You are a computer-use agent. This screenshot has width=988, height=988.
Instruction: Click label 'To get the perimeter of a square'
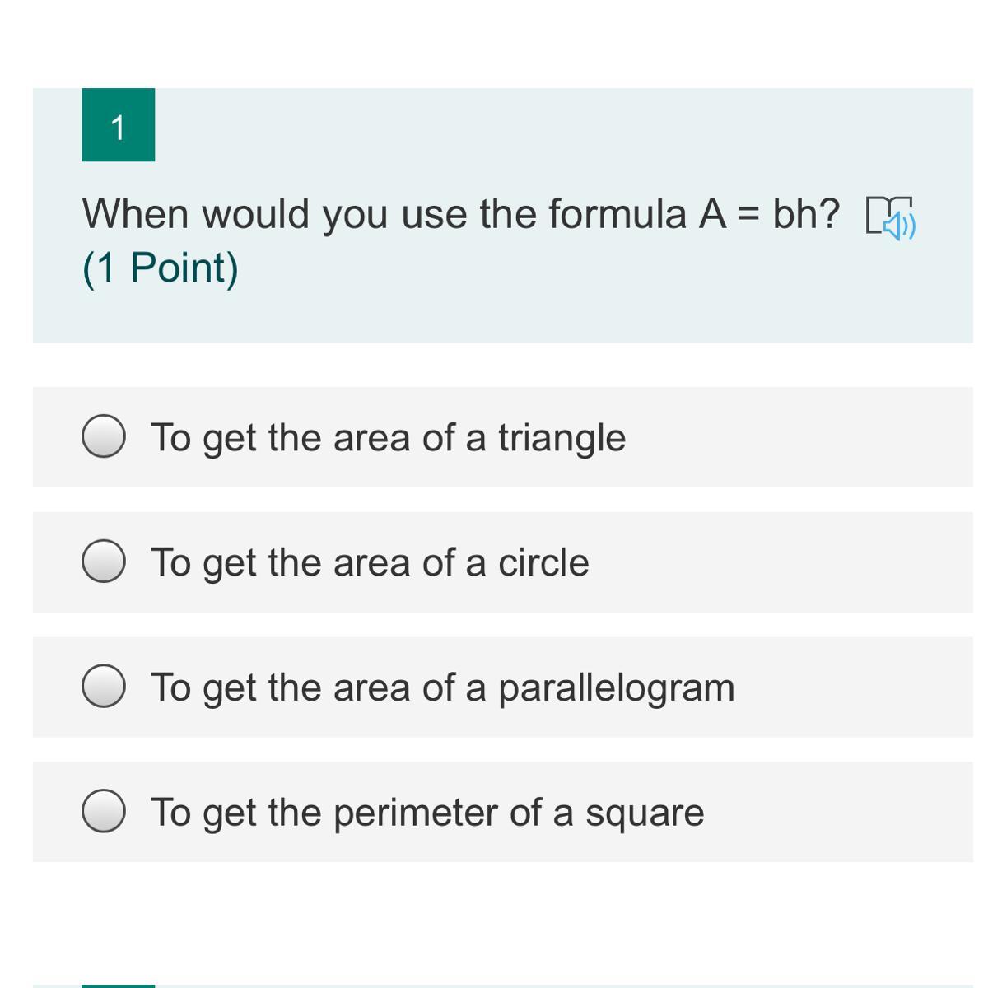(x=427, y=813)
